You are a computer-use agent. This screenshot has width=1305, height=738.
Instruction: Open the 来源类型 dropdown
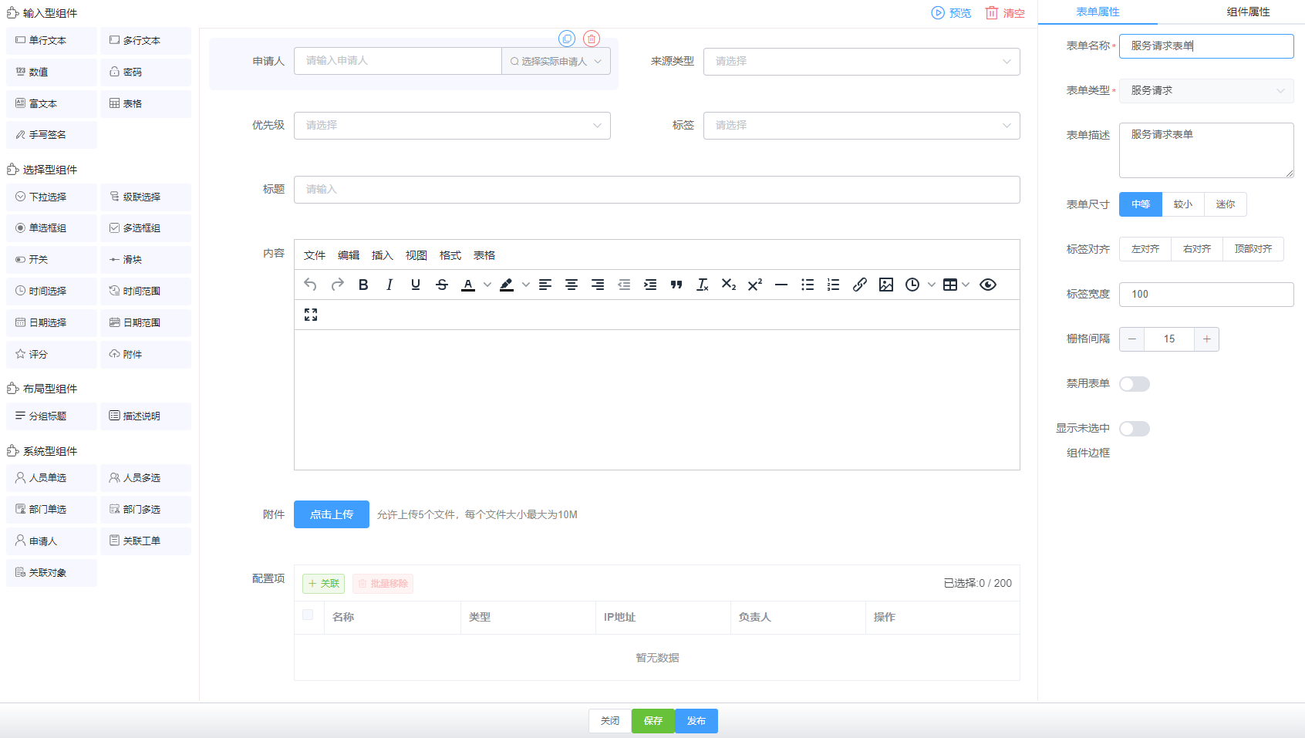[861, 62]
